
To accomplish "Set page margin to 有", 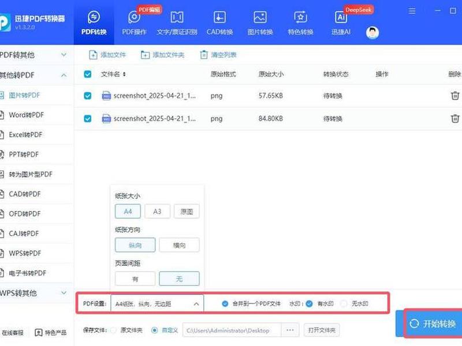I will (135, 279).
